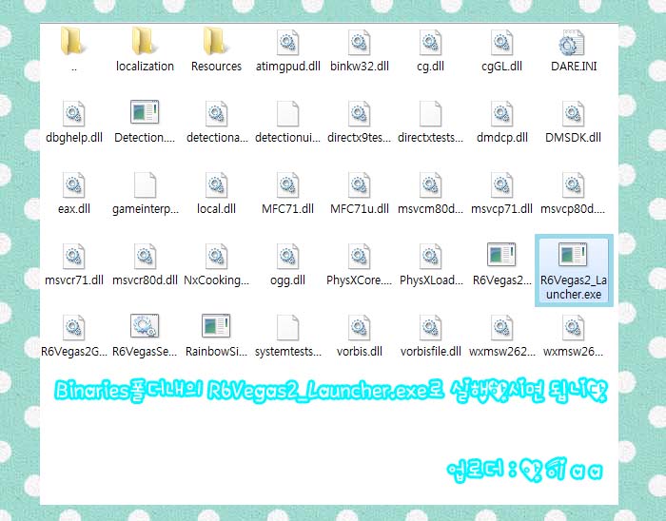666x521 pixels.
Task: Click the highlighted R6Vegas2_Launcher.exe icon
Action: (573, 254)
